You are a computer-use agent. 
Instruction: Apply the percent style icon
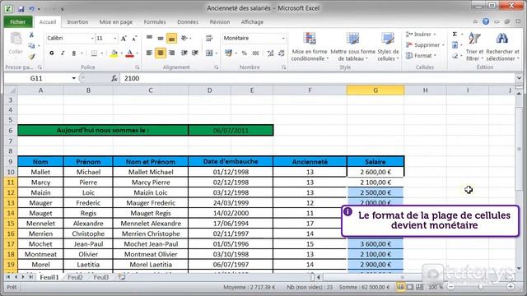[x=245, y=53]
